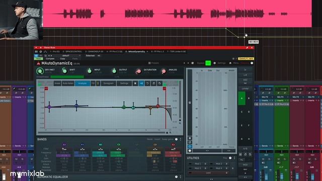Click the undo arrow icon in EQ toolbar
The image size is (322, 181).
click(x=147, y=83)
